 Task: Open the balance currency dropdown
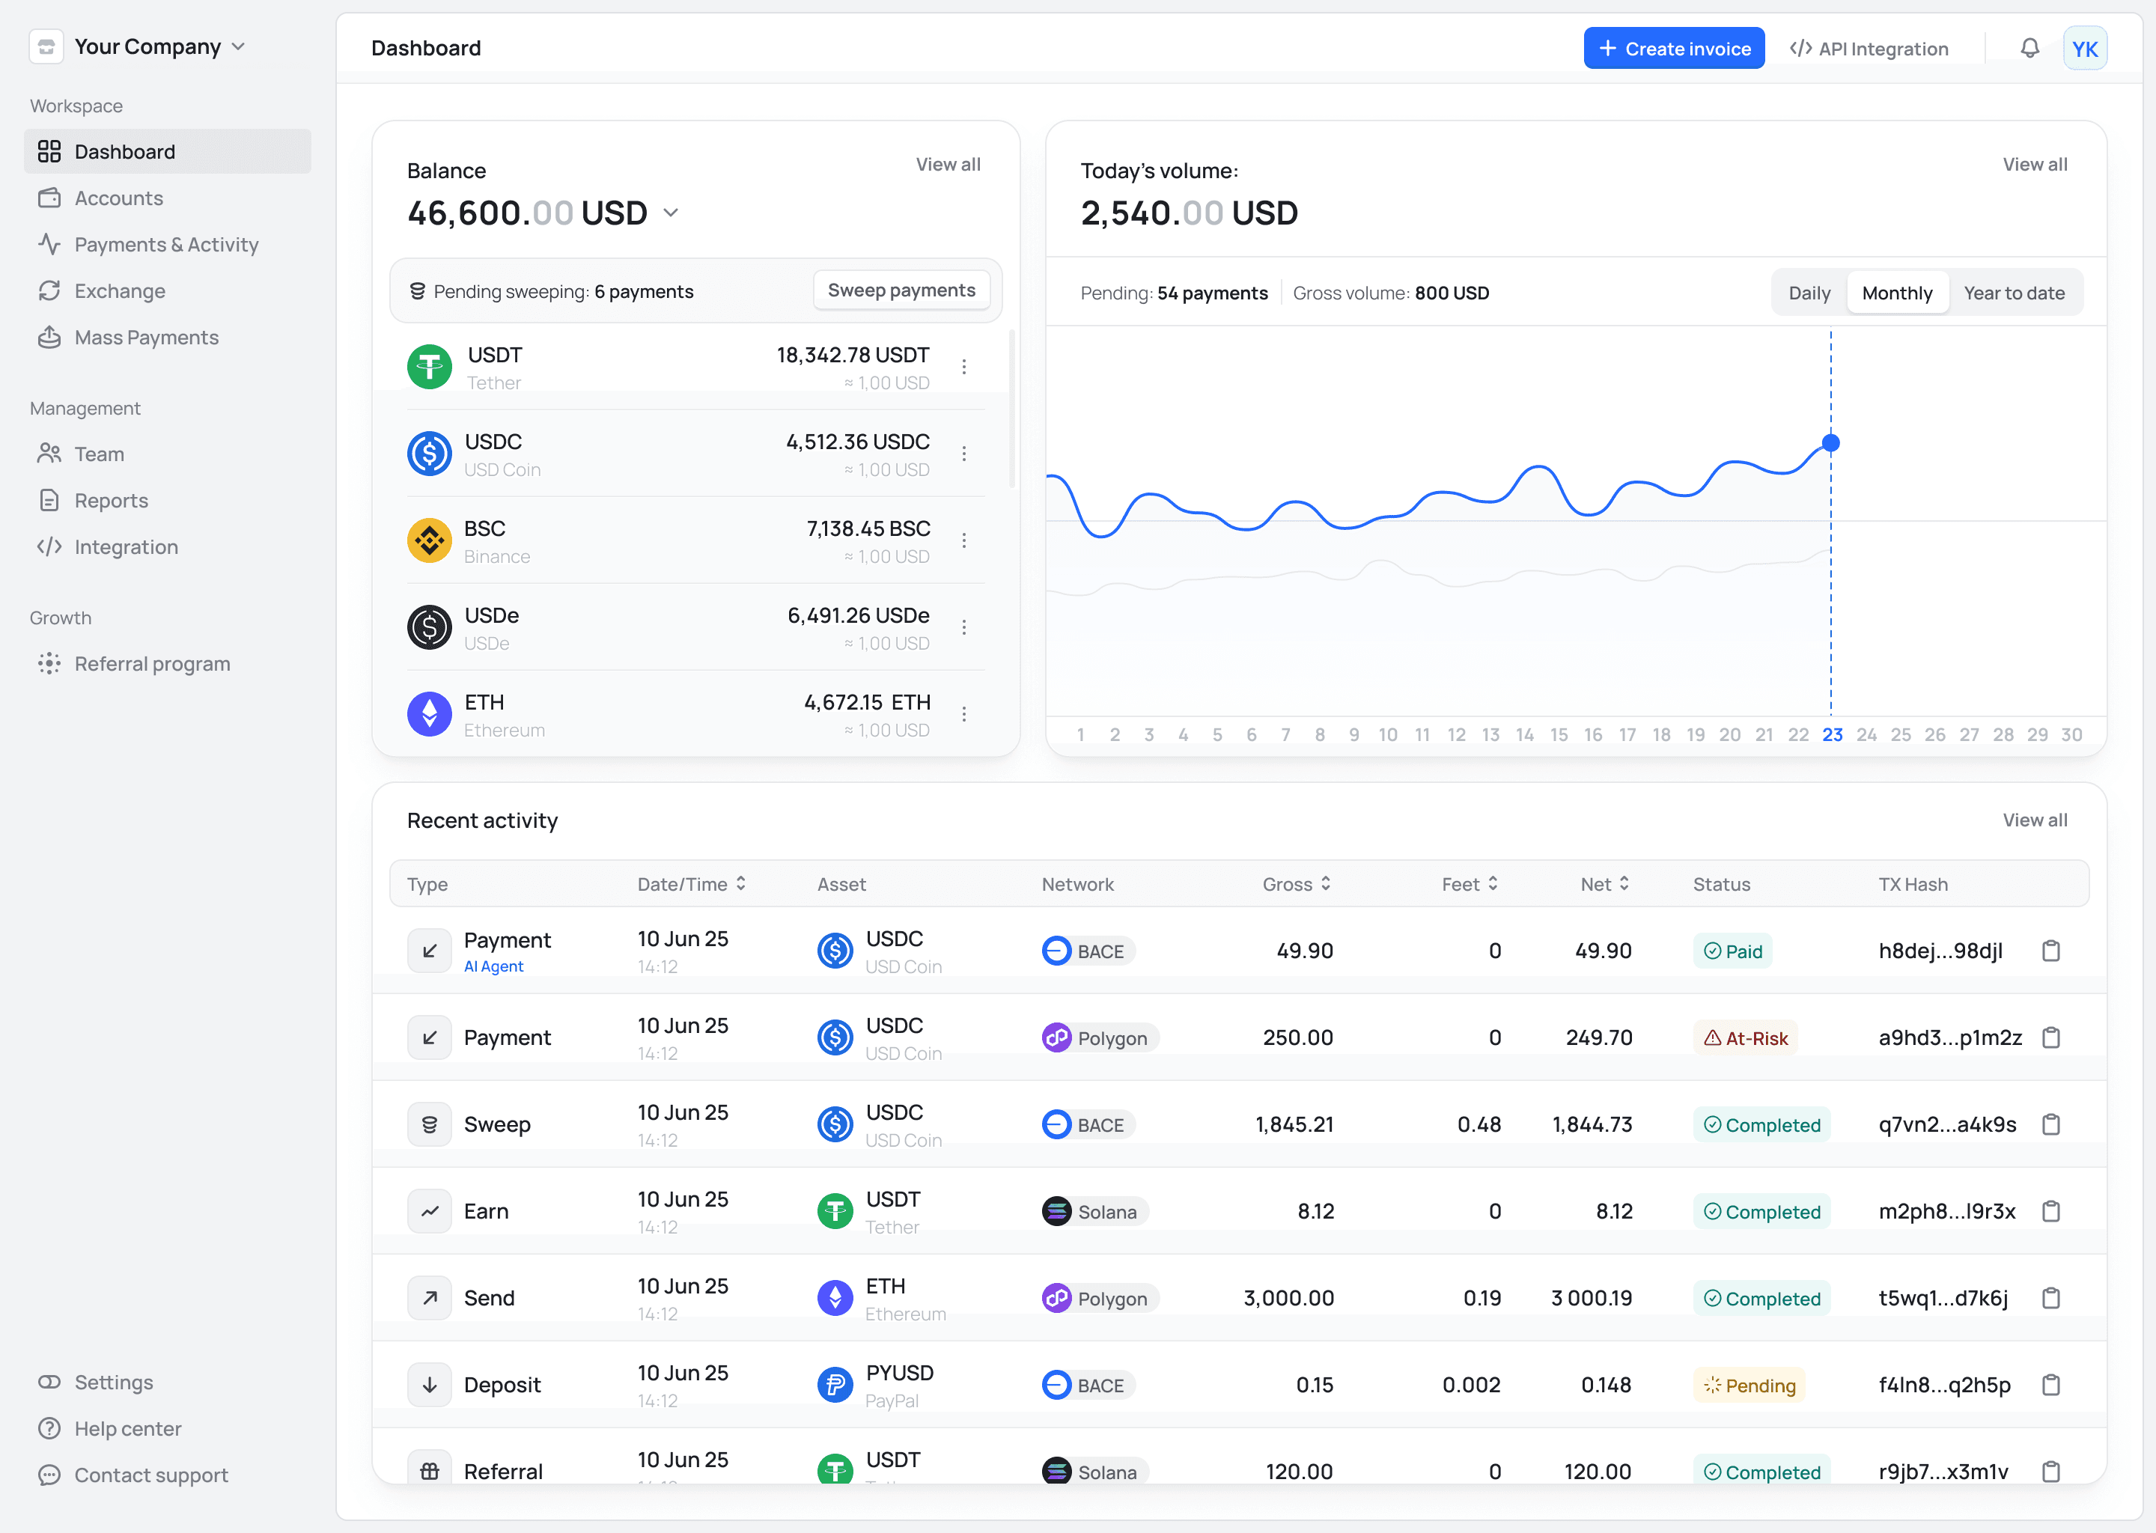670,213
